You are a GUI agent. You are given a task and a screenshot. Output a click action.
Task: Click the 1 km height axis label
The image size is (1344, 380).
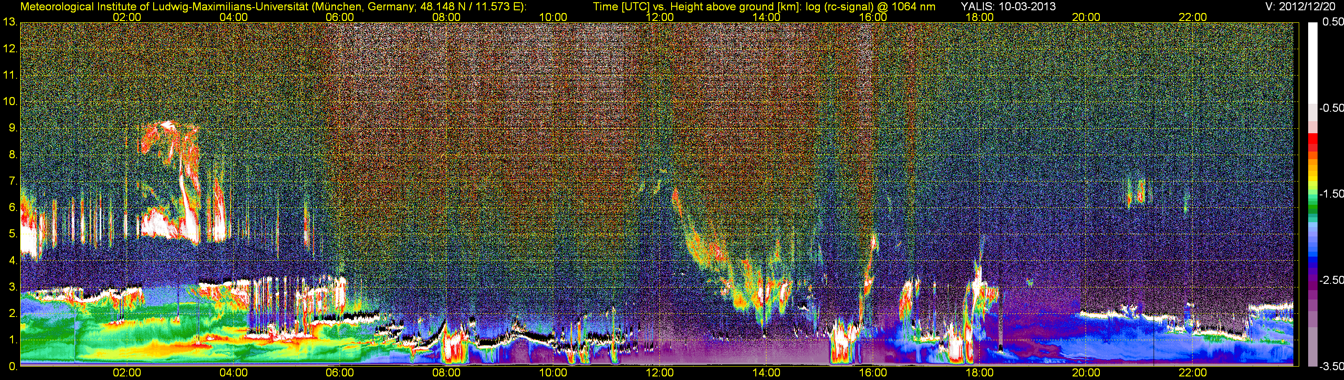[13, 340]
